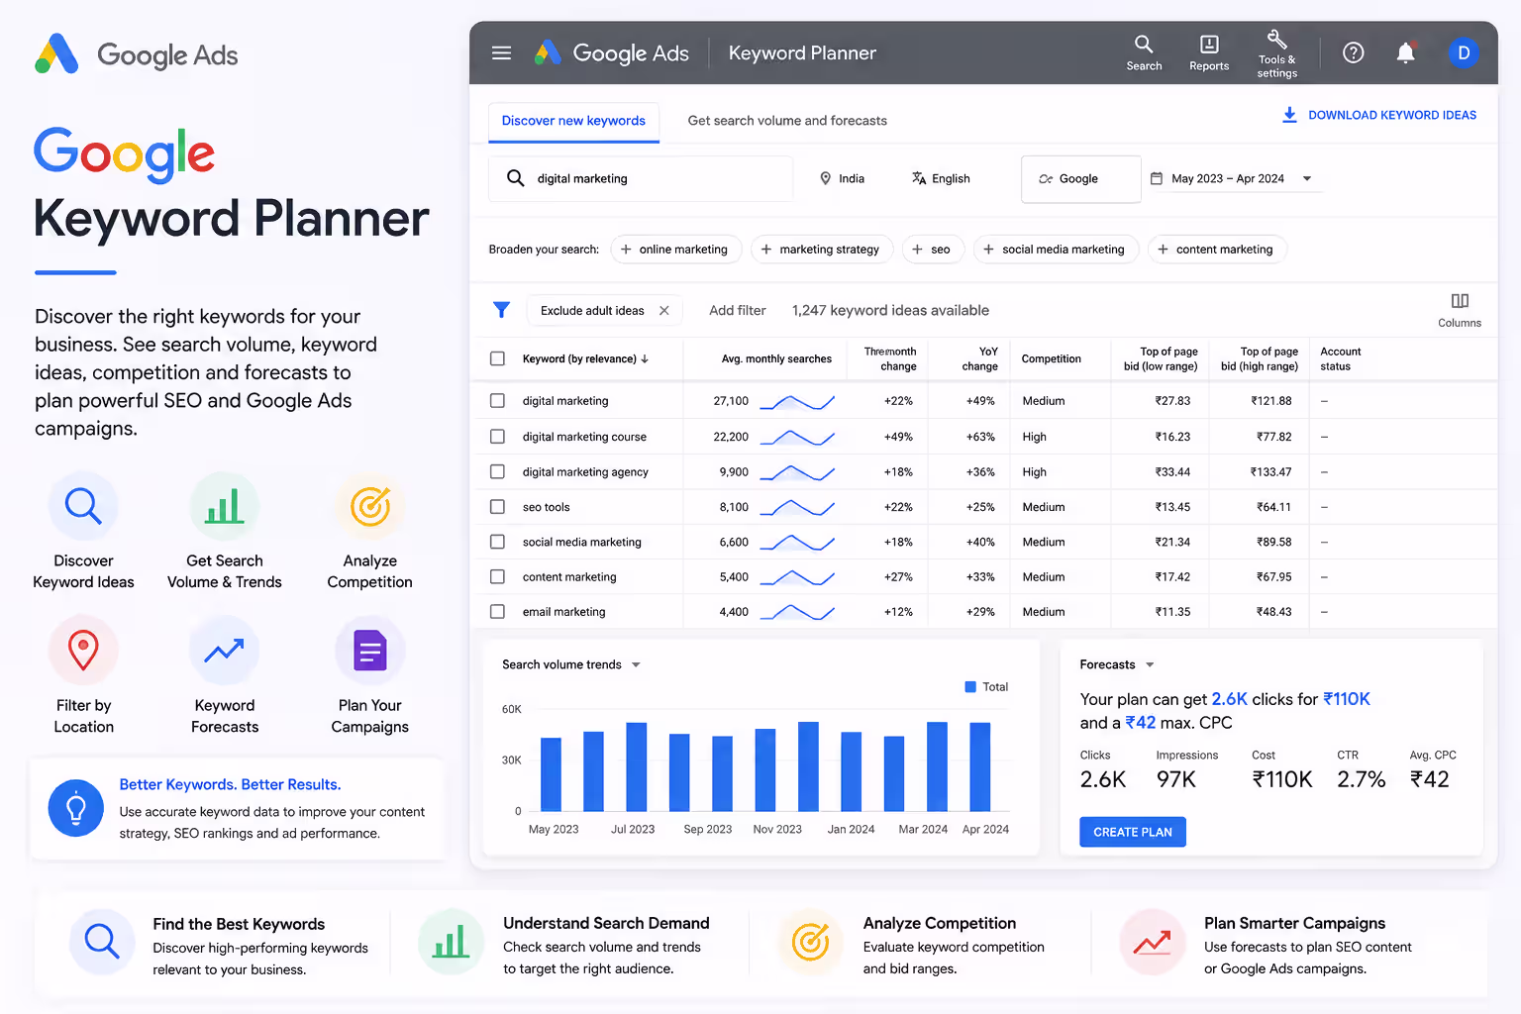Image resolution: width=1521 pixels, height=1014 pixels.
Task: Click the Discover Keyword Ideas magnifier icon
Action: click(83, 506)
